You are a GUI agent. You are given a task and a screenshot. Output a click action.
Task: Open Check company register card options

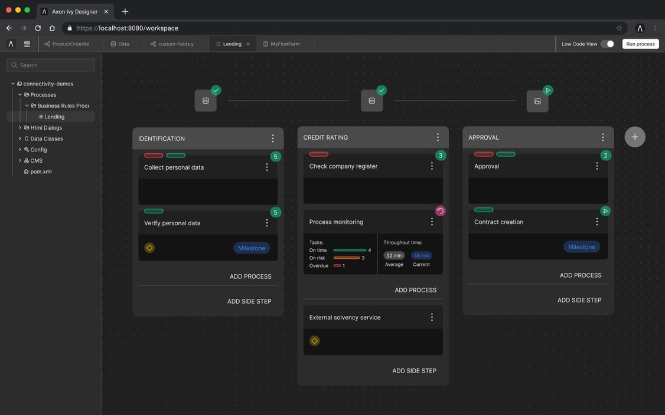[432, 166]
